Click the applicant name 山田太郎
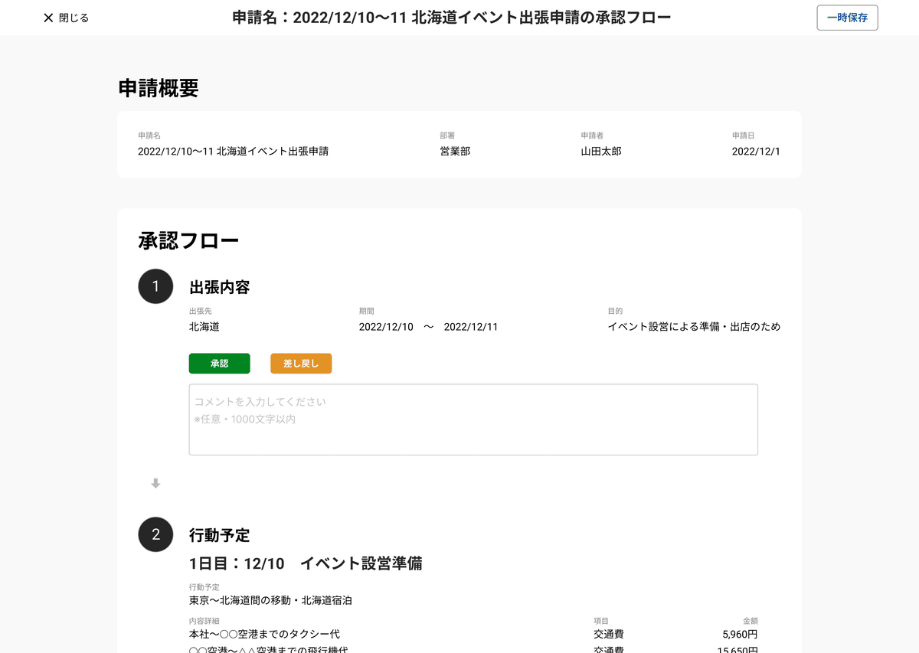Screen dimensions: 919x653 pyautogui.click(x=601, y=152)
